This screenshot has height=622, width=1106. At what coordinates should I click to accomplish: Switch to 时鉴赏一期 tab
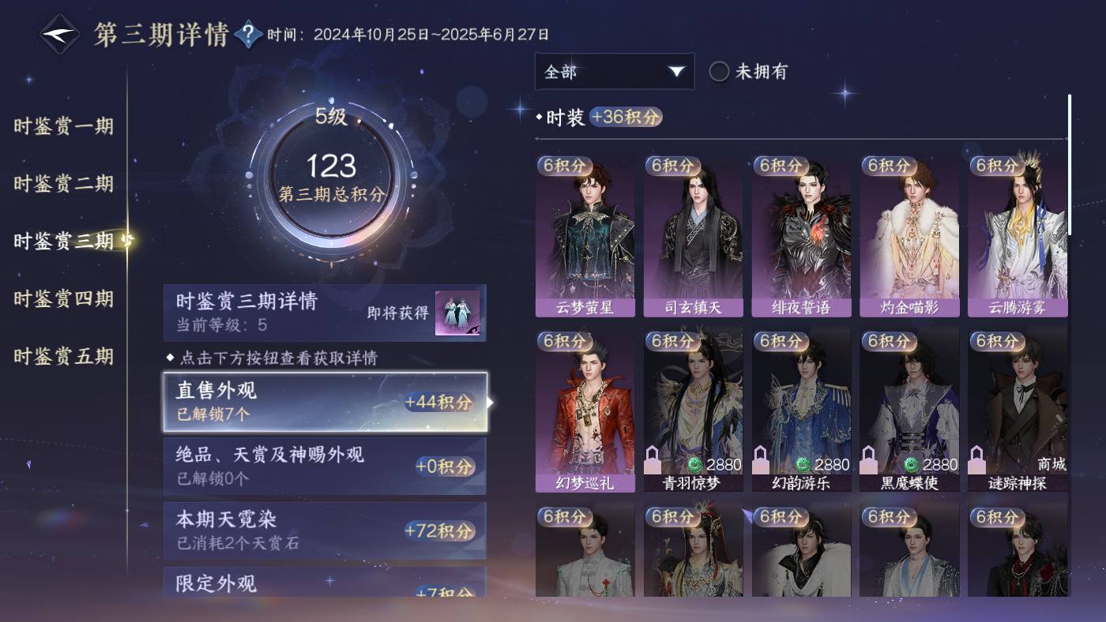pos(63,126)
